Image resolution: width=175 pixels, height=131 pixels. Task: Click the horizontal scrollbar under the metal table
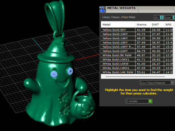coord(135,77)
